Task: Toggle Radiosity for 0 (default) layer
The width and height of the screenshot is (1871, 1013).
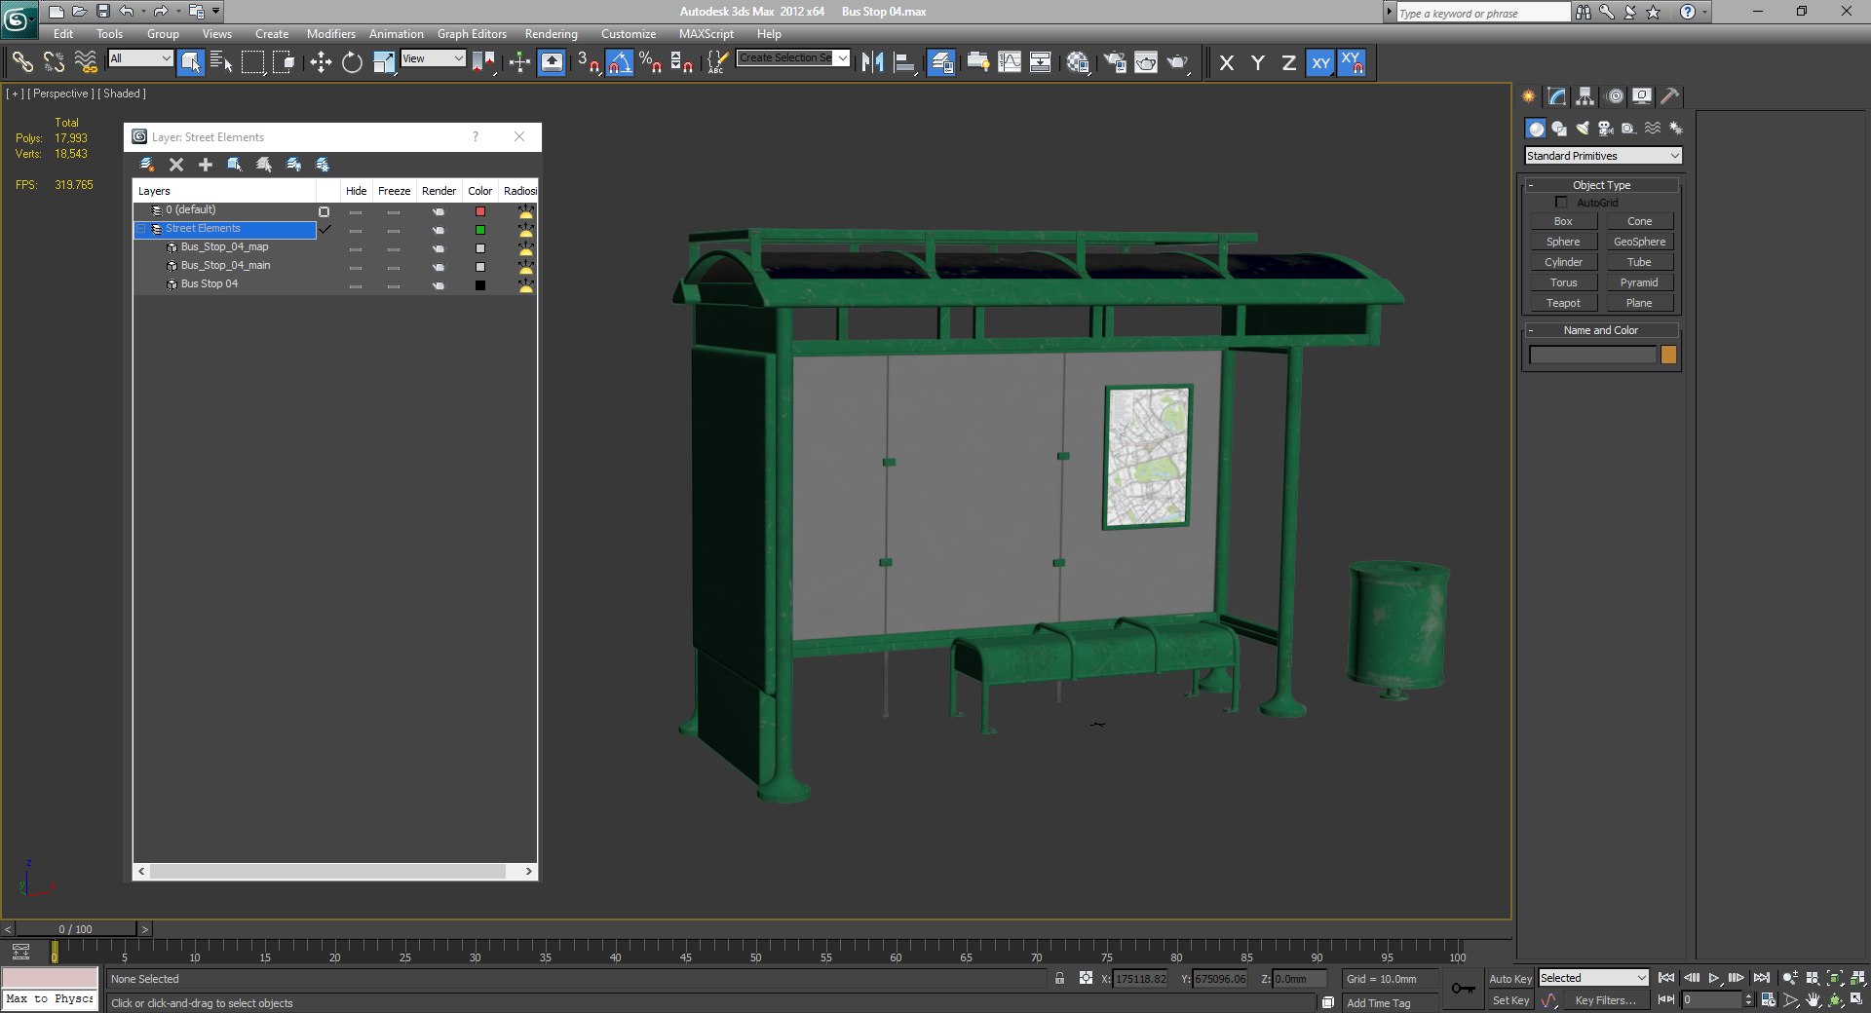Action: point(526,211)
